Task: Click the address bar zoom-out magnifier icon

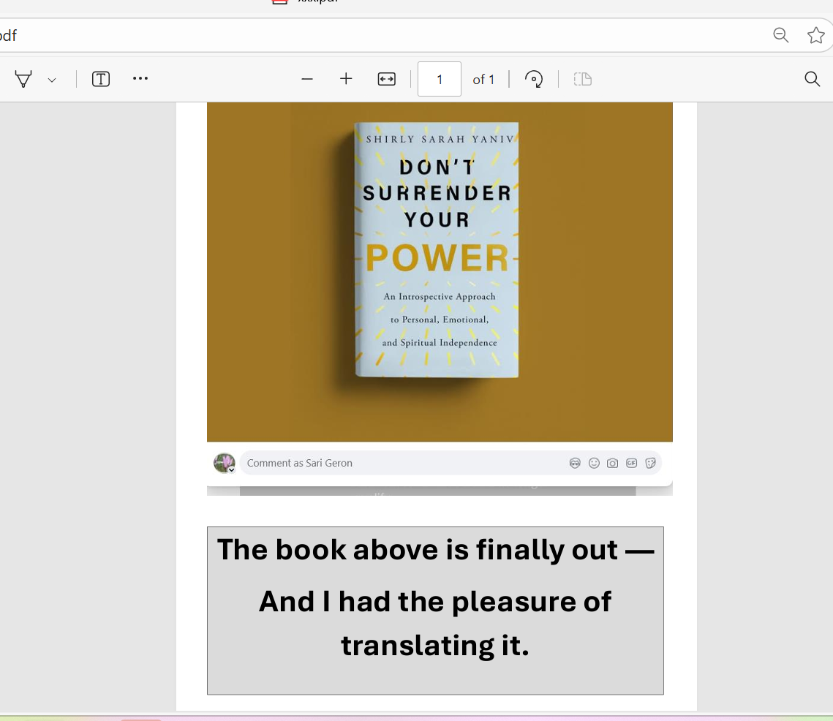Action: pos(781,35)
